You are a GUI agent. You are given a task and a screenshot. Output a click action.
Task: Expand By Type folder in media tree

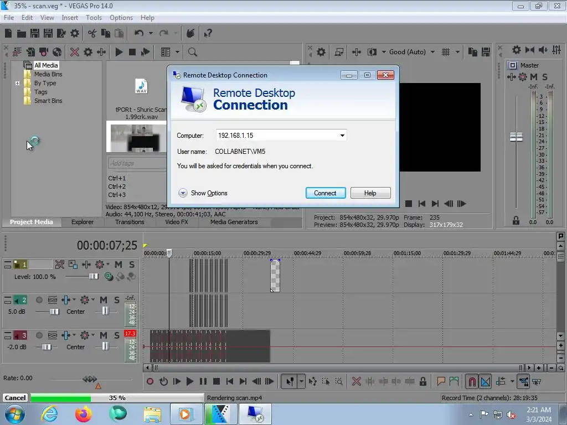(17, 83)
